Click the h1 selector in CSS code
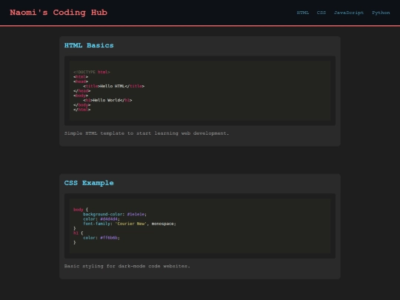This screenshot has width=400, height=300. tap(76, 233)
